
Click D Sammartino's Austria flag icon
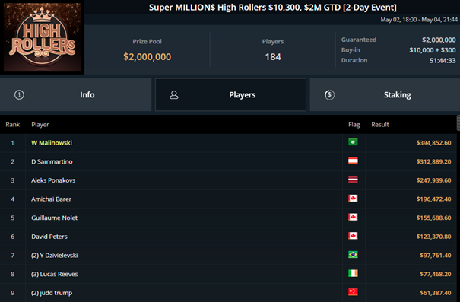pos(353,161)
